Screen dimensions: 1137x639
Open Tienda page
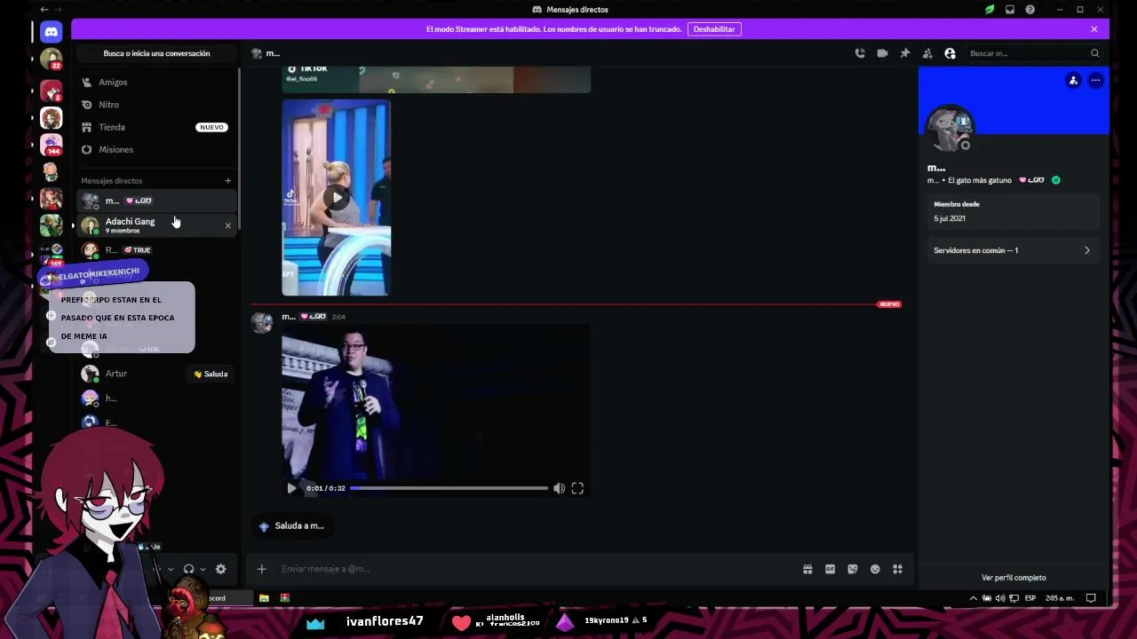[x=156, y=127]
